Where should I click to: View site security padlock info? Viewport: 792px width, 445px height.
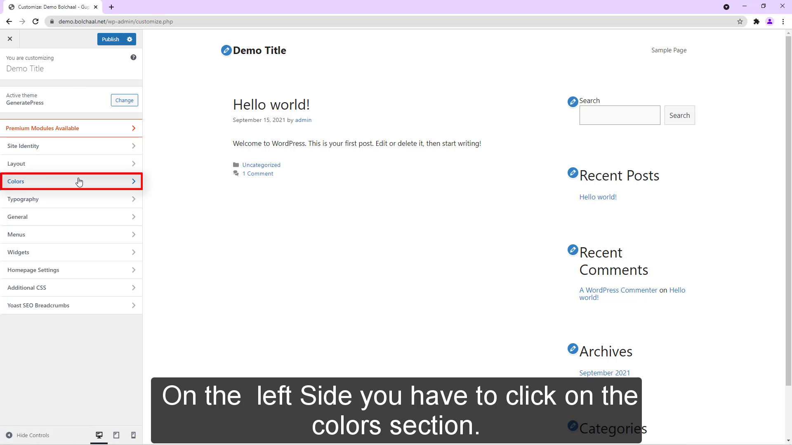click(52, 21)
